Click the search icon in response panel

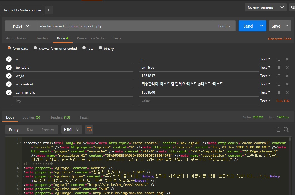[x=286, y=129]
